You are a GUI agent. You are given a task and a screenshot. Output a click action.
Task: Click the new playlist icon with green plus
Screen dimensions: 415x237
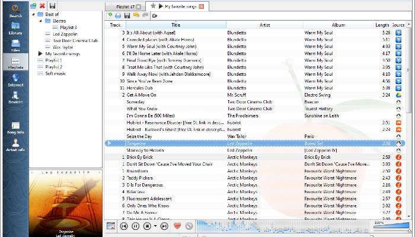[110, 15]
